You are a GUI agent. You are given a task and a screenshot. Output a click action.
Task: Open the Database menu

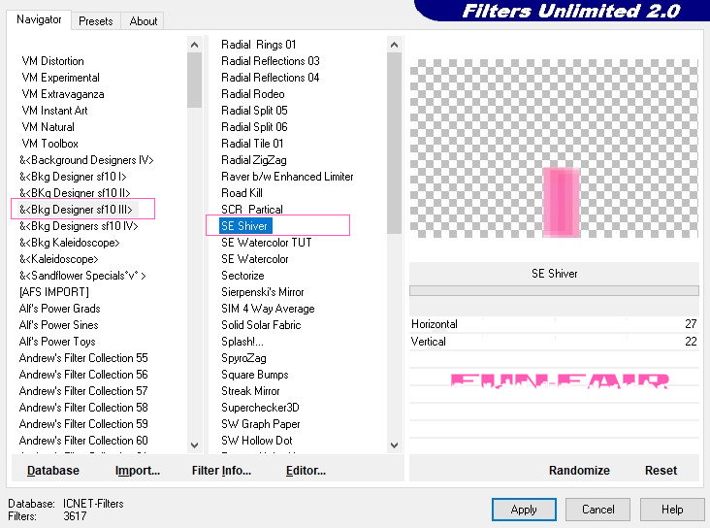coord(53,470)
